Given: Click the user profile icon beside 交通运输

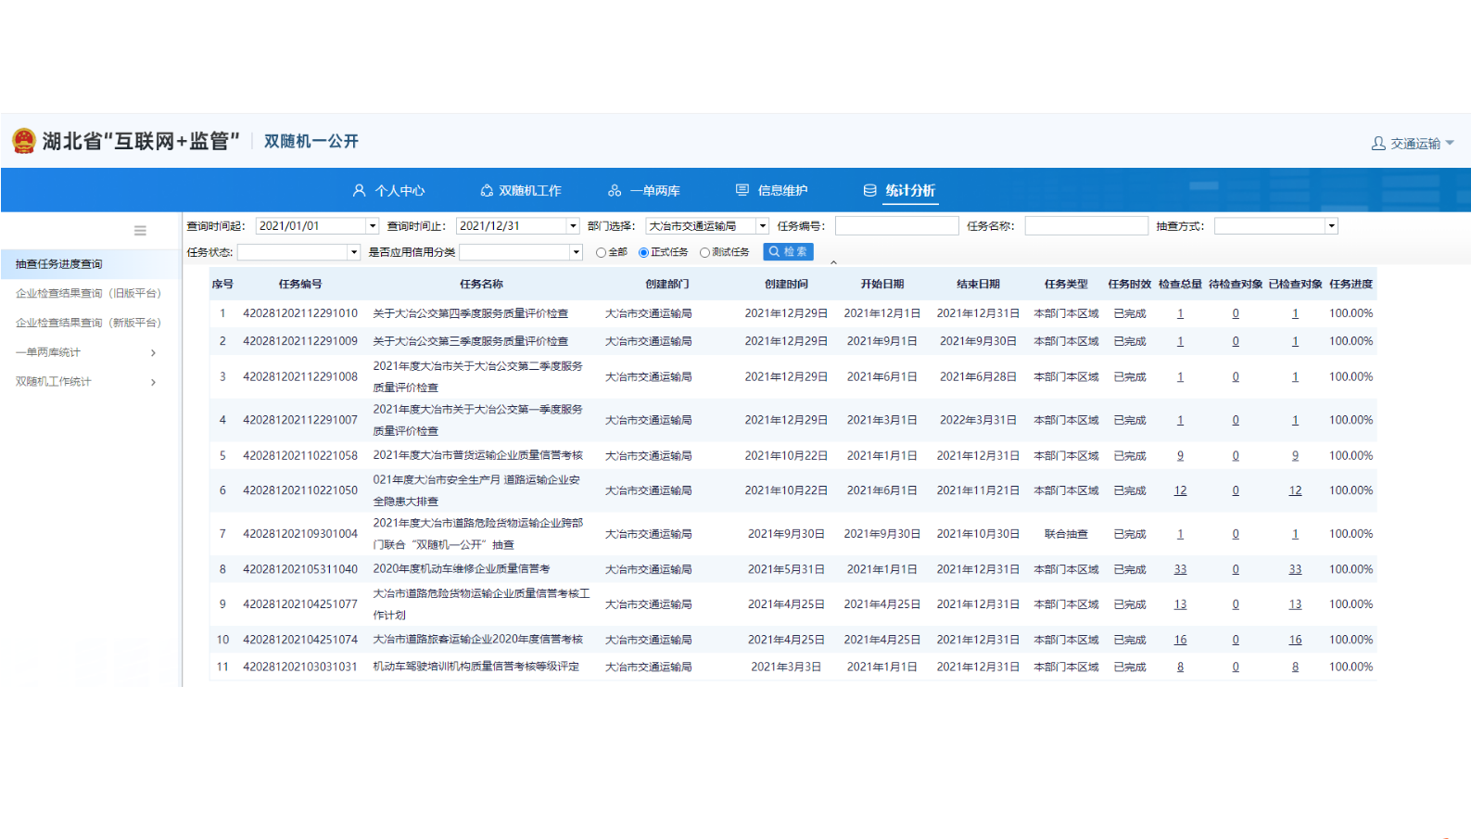Looking at the screenshot, I should [1378, 144].
